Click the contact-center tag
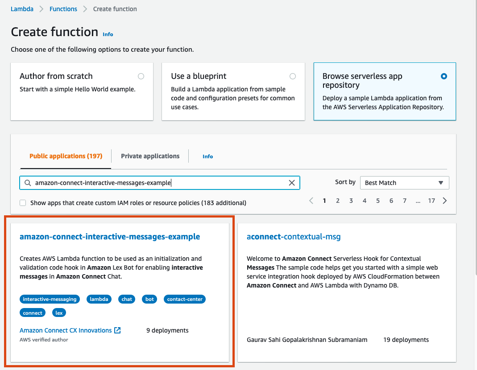This screenshot has width=477, height=370. 185,299
